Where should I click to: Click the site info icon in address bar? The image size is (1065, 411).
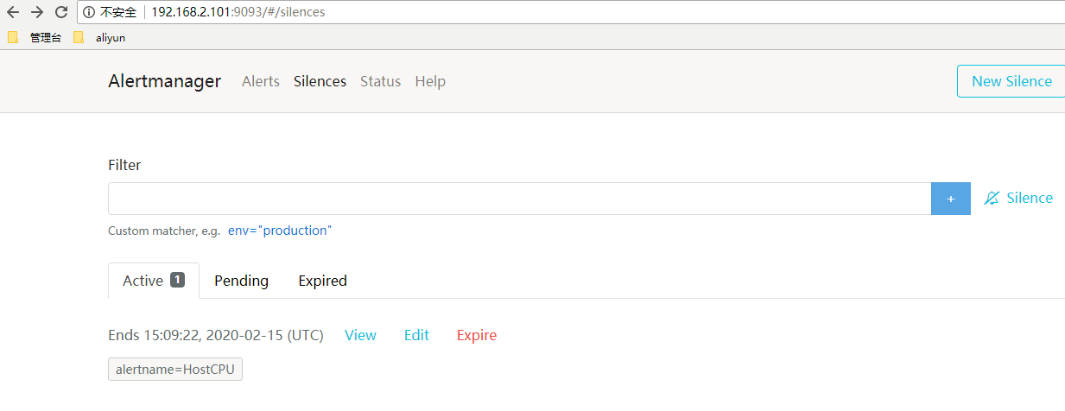(89, 13)
